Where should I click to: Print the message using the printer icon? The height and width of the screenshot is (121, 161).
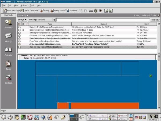(91, 10)
